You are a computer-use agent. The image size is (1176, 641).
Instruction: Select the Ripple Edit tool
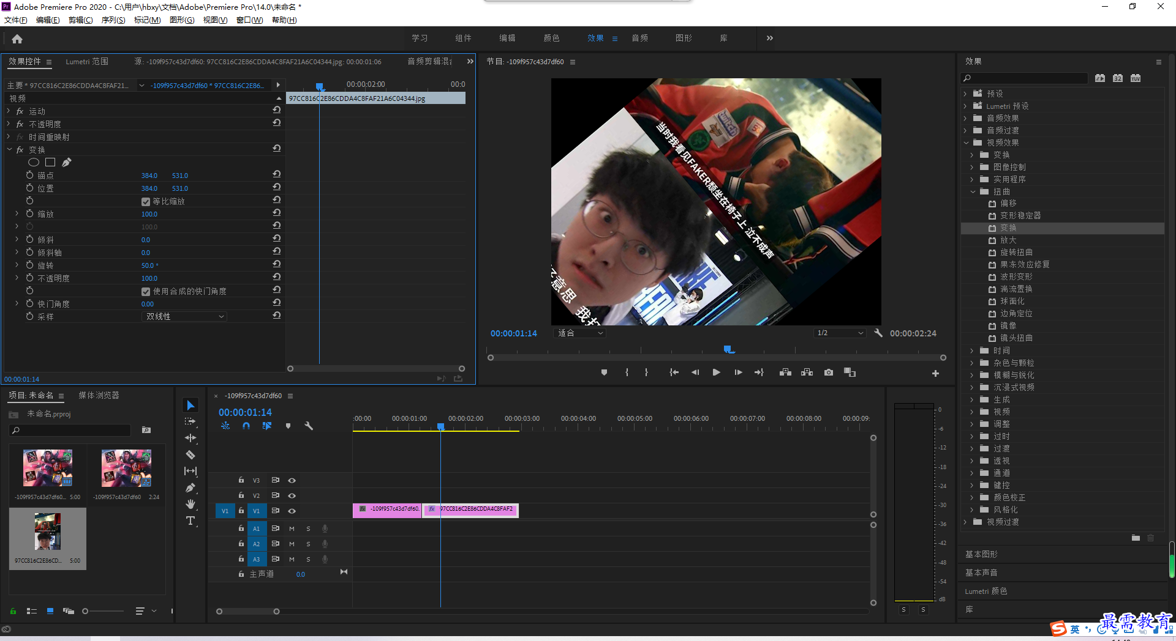pyautogui.click(x=190, y=438)
